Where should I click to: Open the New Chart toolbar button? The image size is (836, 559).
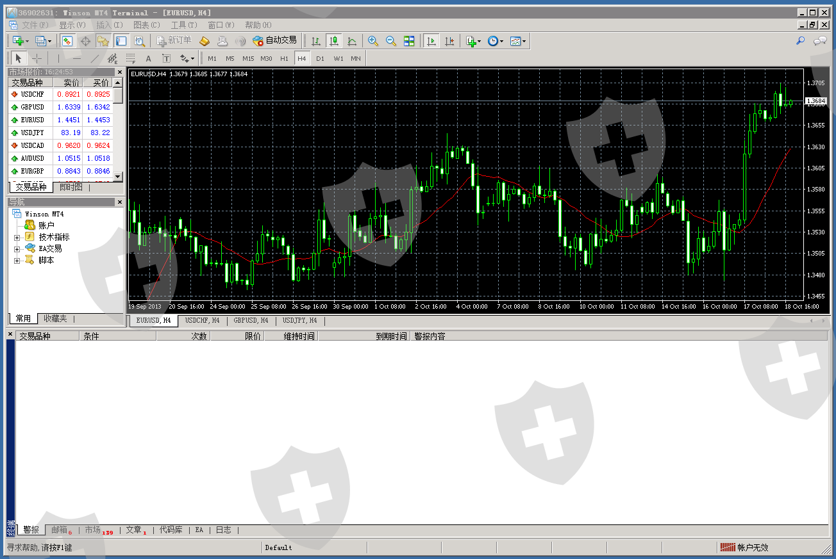coord(21,41)
